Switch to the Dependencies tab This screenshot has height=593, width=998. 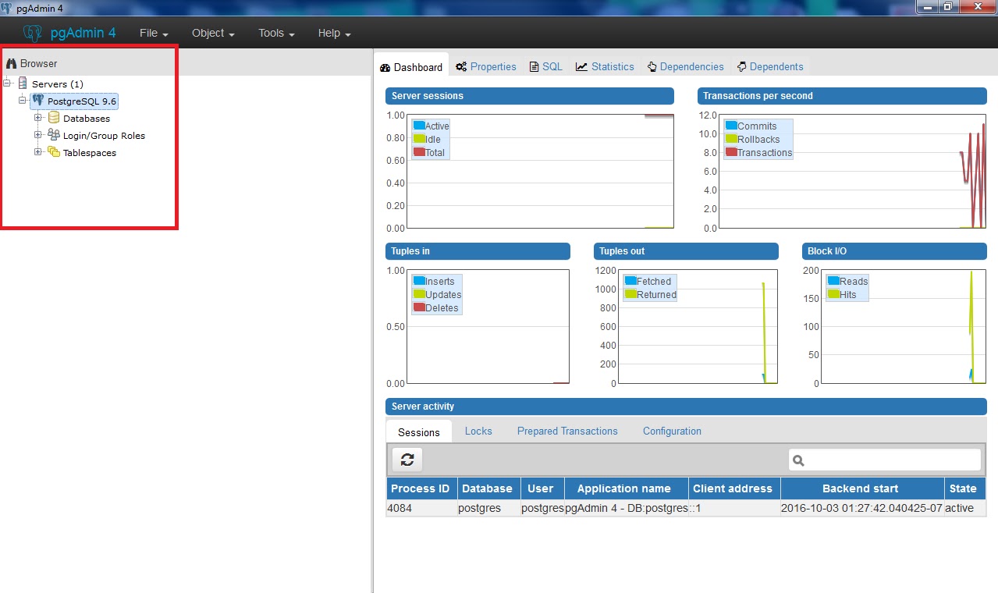pyautogui.click(x=685, y=67)
